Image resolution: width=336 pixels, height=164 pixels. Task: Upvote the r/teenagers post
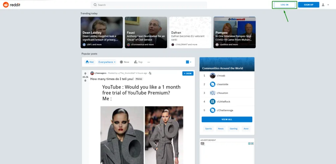[85, 73]
